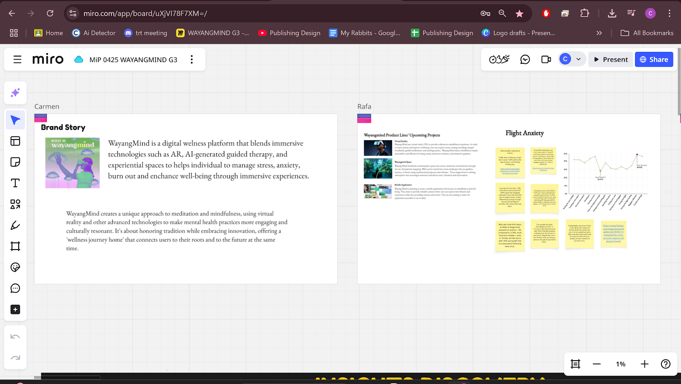The image size is (681, 384).
Task: Open the Chrome profile avatar
Action: [x=650, y=14]
